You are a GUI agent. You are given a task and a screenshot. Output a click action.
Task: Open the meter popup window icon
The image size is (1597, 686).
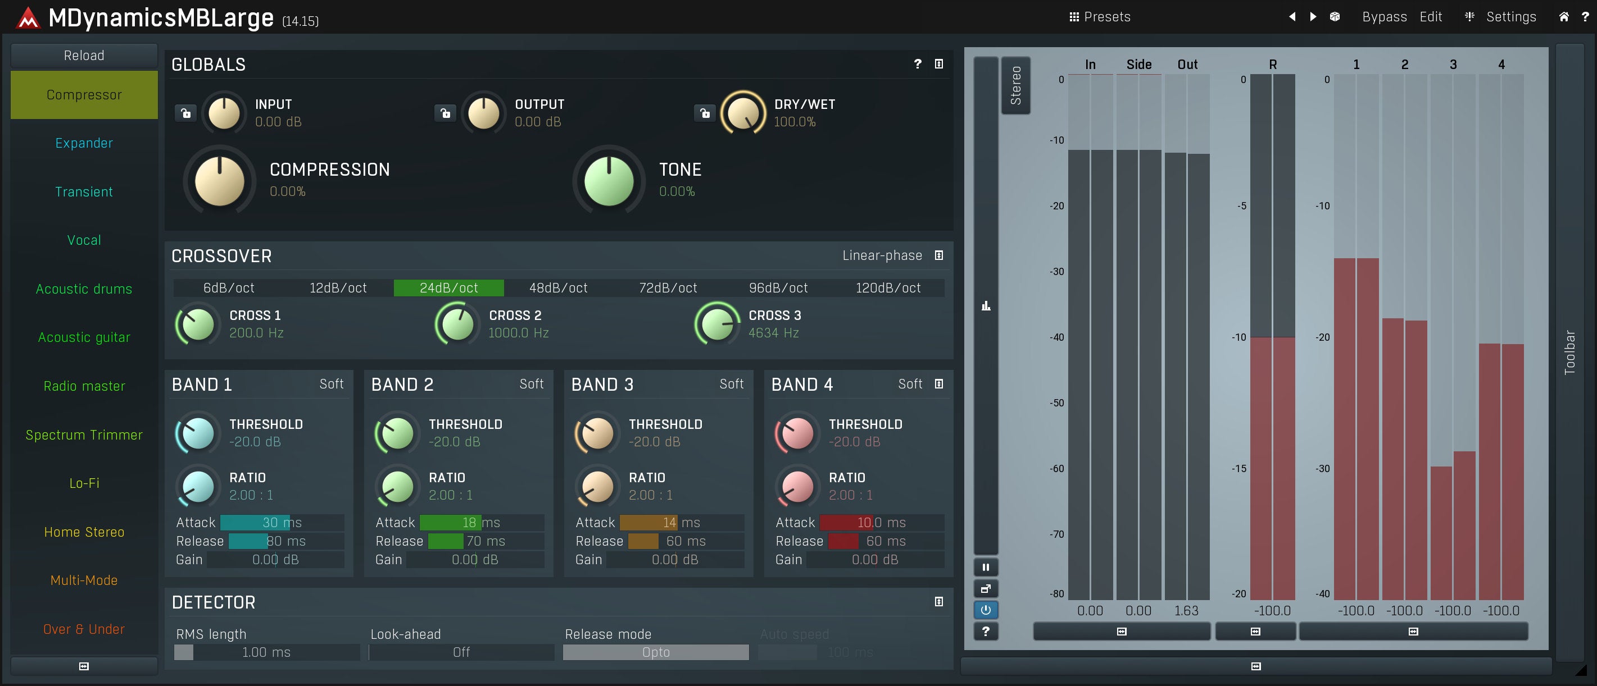coord(986,589)
